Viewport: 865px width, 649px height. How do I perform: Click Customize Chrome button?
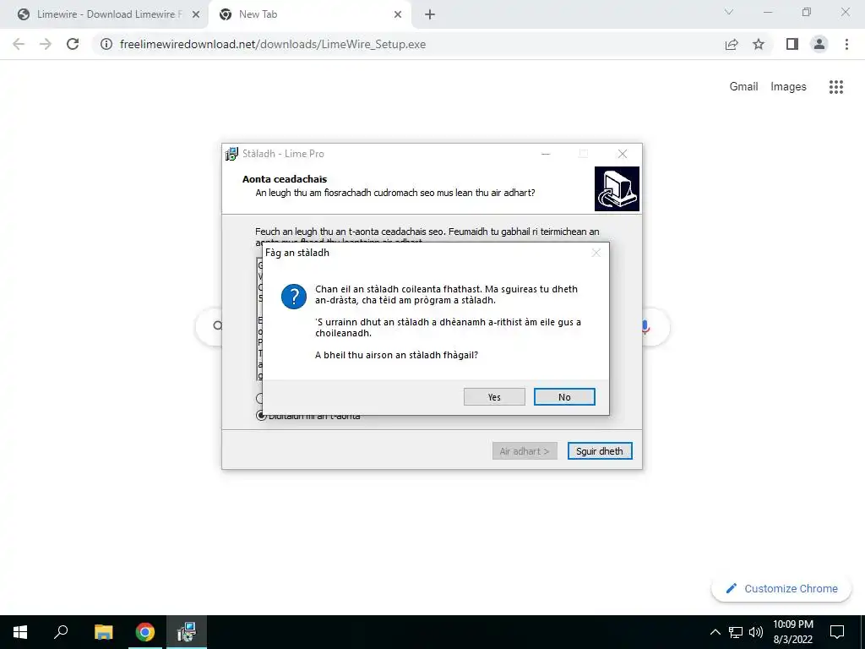781,589
